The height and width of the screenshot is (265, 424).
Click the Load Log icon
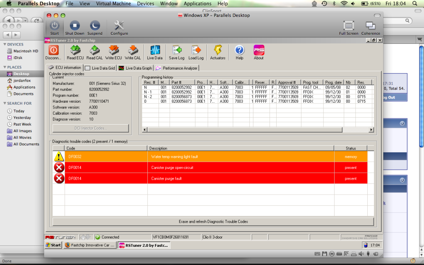(196, 50)
